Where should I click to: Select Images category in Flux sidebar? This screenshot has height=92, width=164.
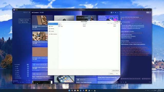[x=22, y=70]
